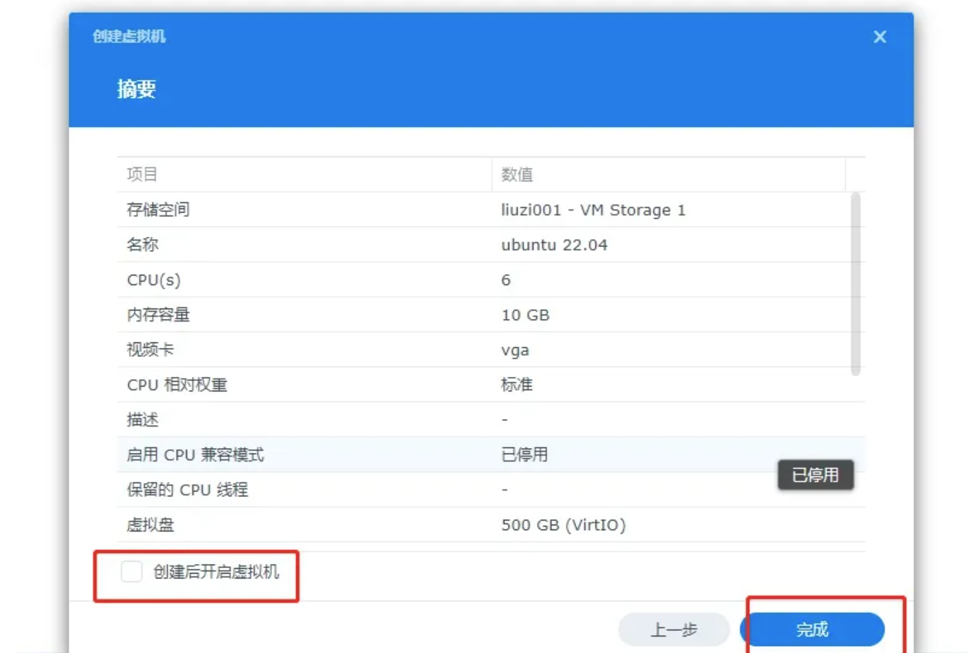Screen dimensions: 977x653
Task: Close the 创建虚拟机 dialog
Action: click(x=880, y=37)
